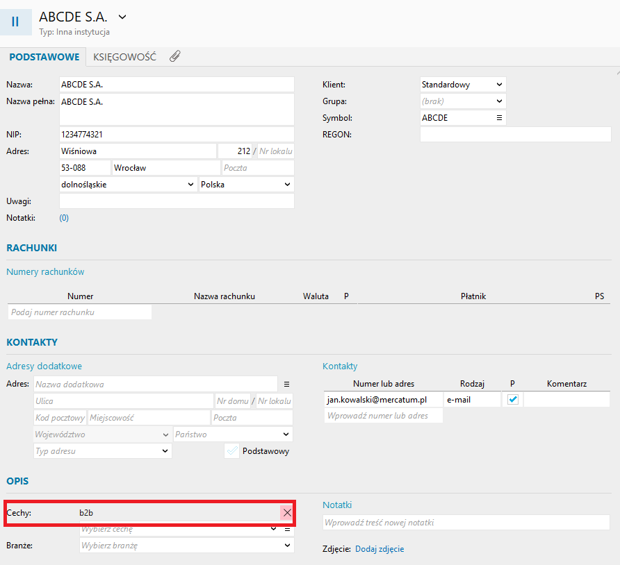620x565 pixels.
Task: Click the Dodaj zdjęcie link
Action: click(379, 549)
